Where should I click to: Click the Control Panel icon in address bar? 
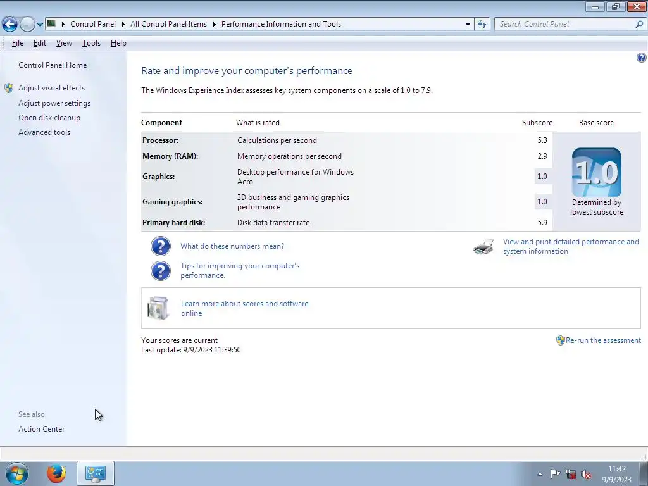coord(51,23)
